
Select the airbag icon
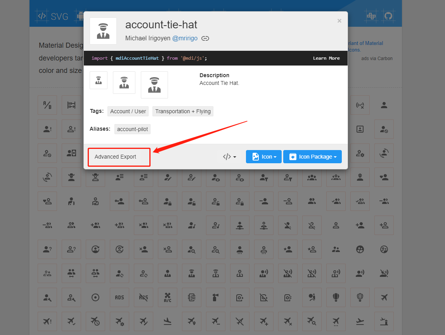tap(312, 297)
